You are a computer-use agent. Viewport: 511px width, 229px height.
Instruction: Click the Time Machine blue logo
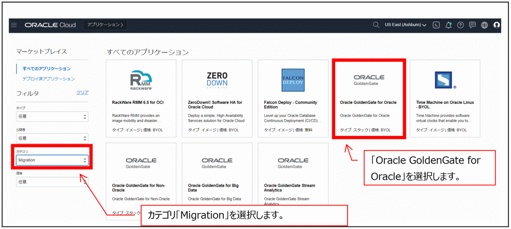pyautogui.click(x=446, y=80)
